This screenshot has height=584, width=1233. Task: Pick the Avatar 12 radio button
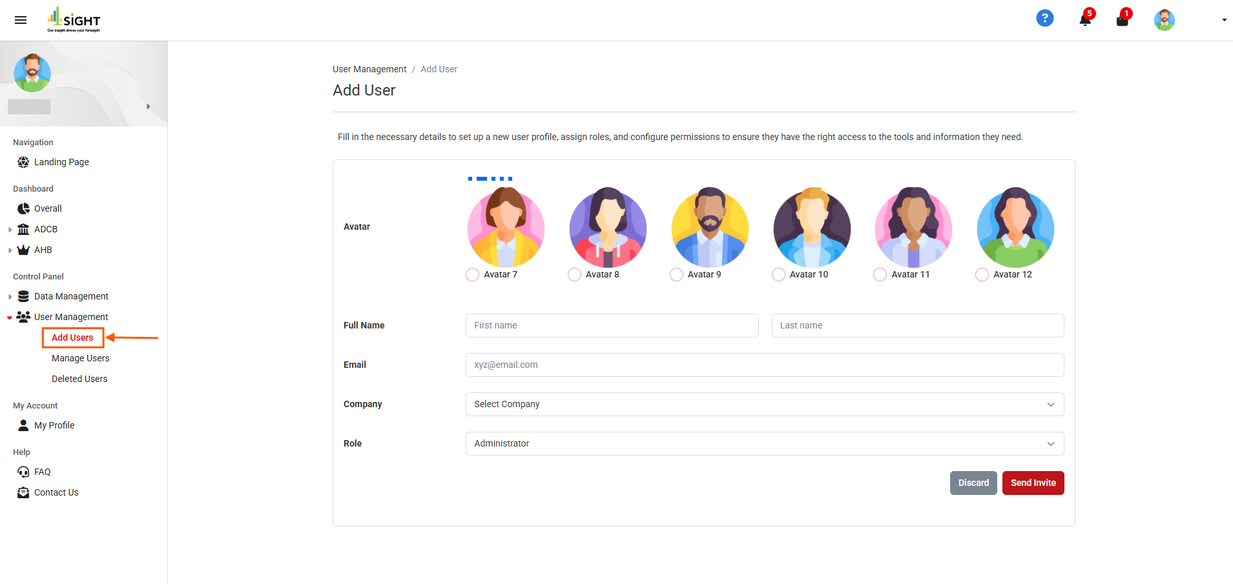982,275
